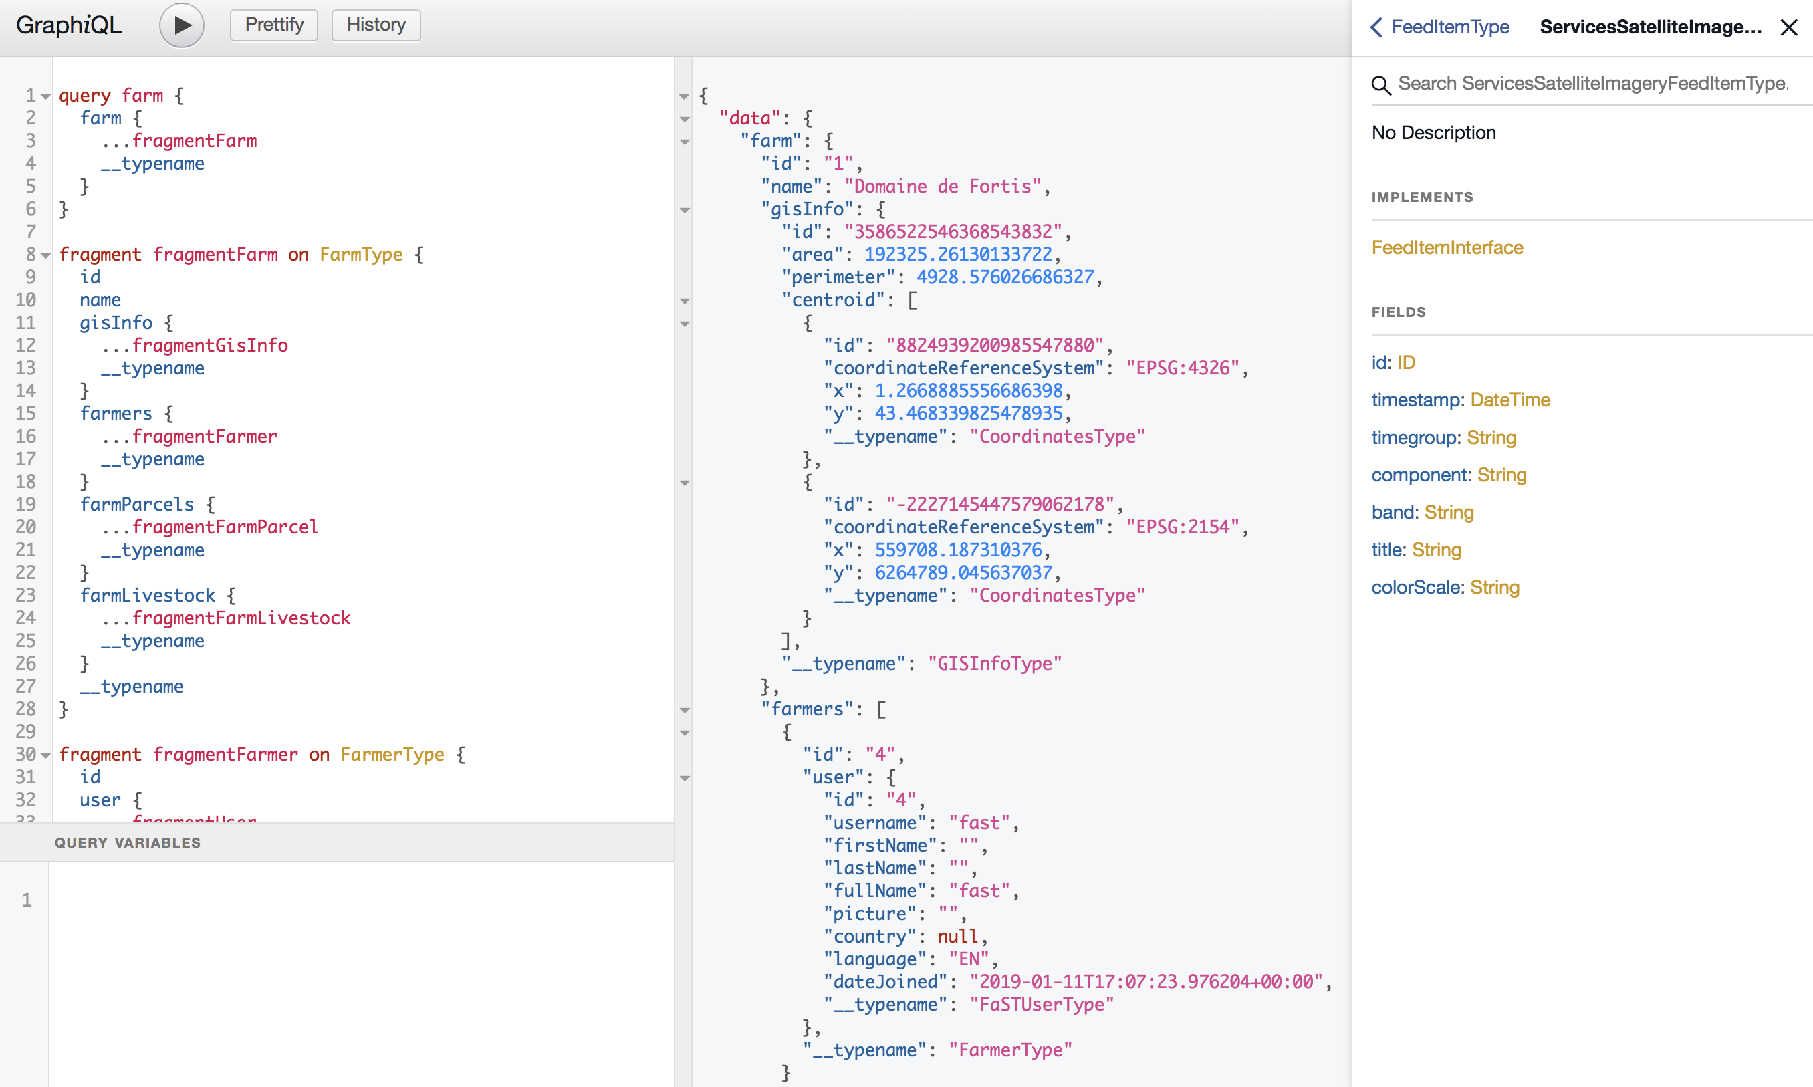1813x1087 pixels.
Task: Collapse the "user" object in results
Action: pos(685,778)
